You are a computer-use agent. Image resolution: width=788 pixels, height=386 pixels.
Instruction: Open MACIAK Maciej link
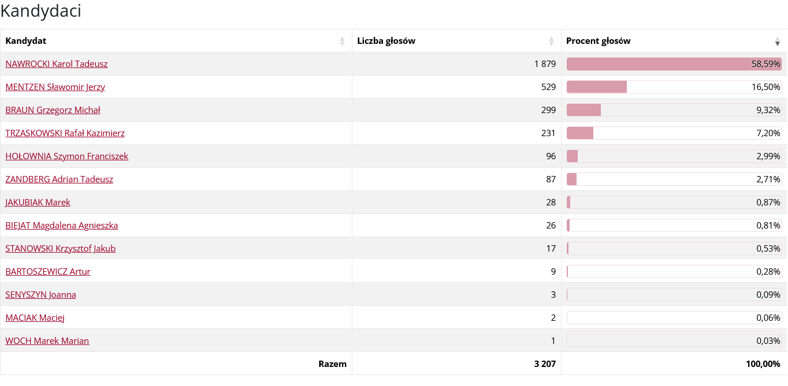(x=35, y=318)
